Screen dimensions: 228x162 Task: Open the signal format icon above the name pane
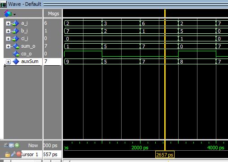tap(8, 13)
